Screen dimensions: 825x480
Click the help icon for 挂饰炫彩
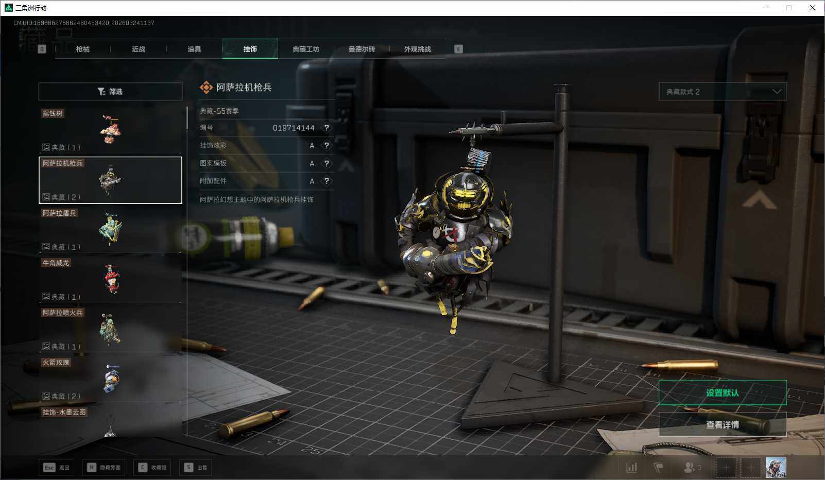pyautogui.click(x=326, y=146)
